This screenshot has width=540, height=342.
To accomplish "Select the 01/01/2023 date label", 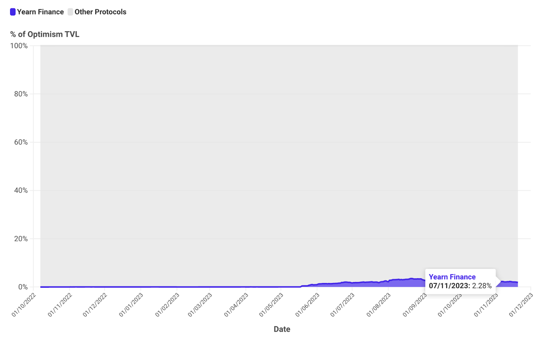I will 131,305.
